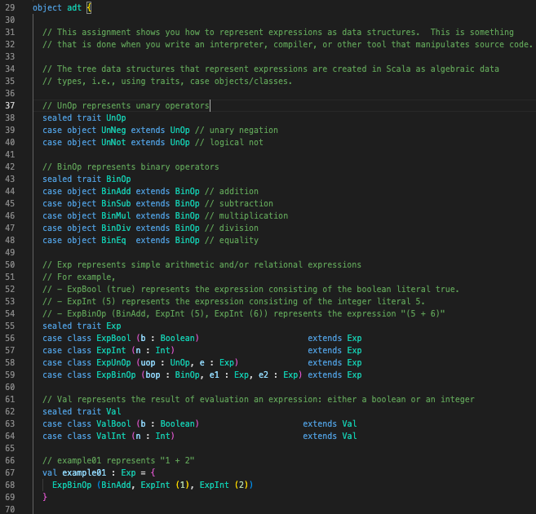The height and width of the screenshot is (514, 536).
Task: Click the 'bop' parameter on the ExpBinOp line
Action: pyautogui.click(x=153, y=375)
